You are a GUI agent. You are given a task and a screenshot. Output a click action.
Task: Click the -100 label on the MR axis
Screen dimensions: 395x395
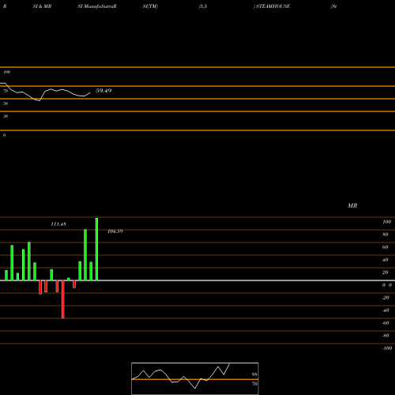coord(387,348)
